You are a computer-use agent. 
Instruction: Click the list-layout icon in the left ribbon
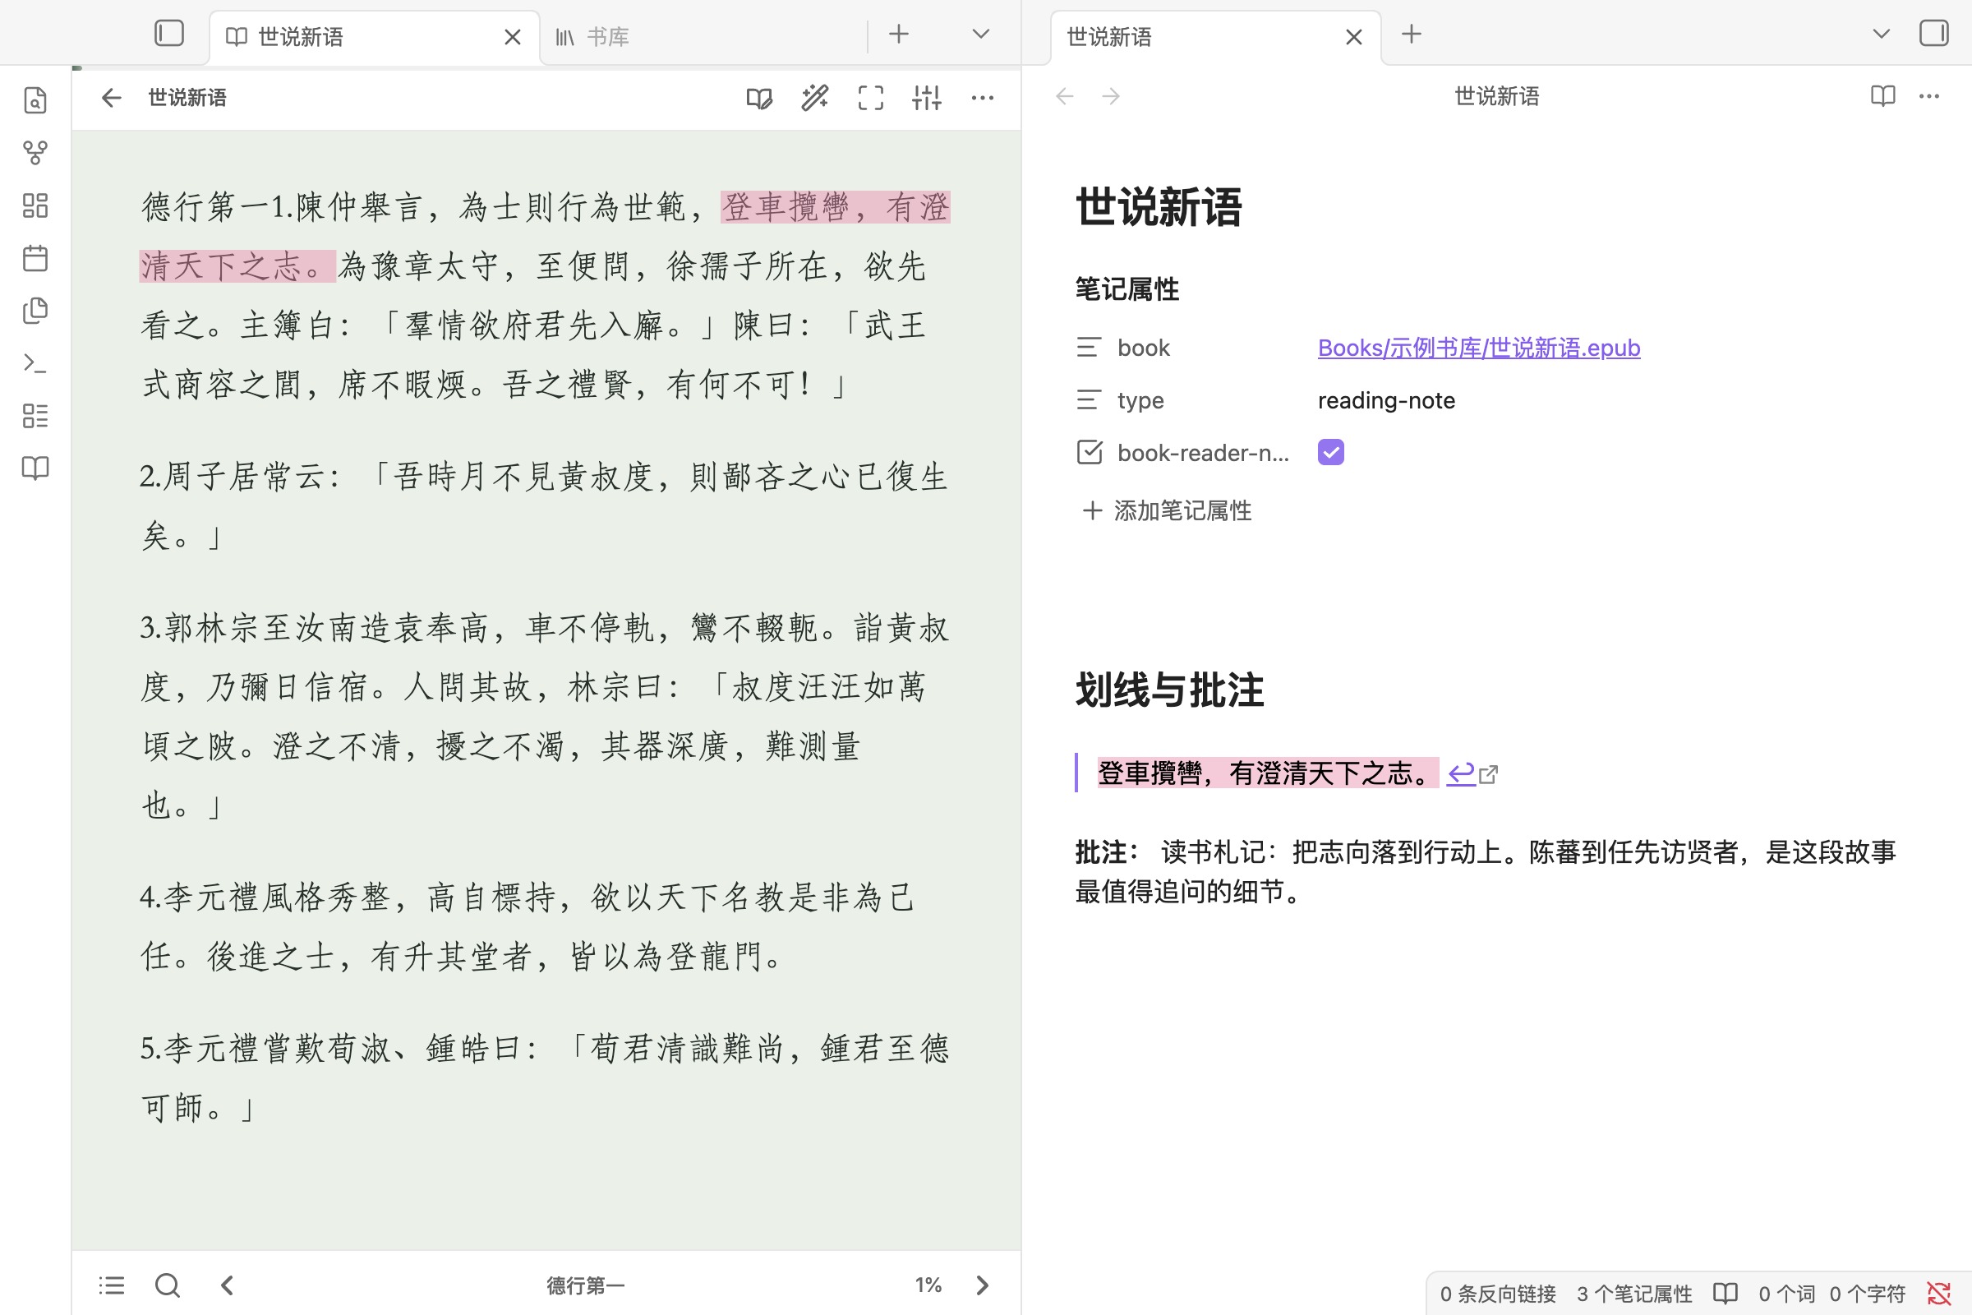tap(35, 416)
